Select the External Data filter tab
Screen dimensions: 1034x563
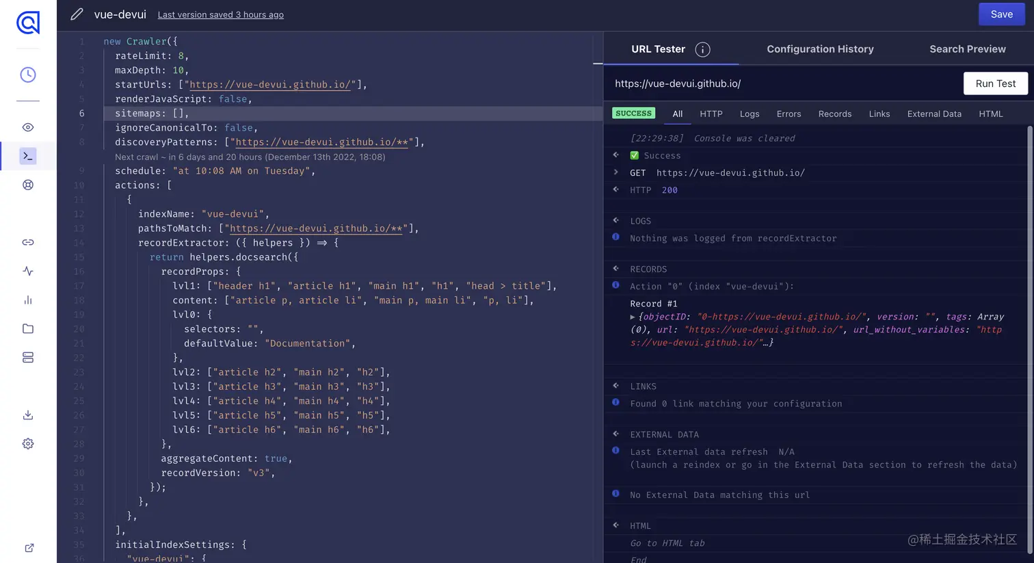pyautogui.click(x=934, y=114)
